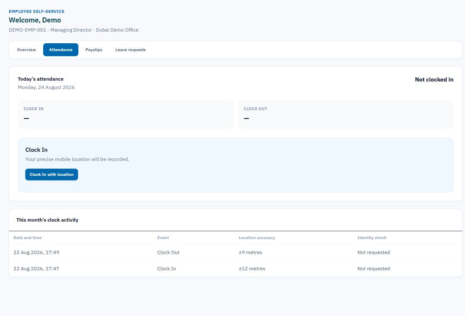Switch to the Overview tab
Viewport: 465px width, 316px height.
27,49
